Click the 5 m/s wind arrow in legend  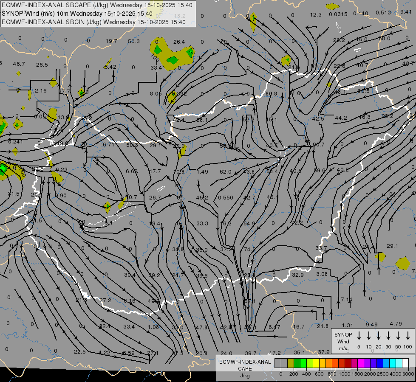tap(359, 335)
